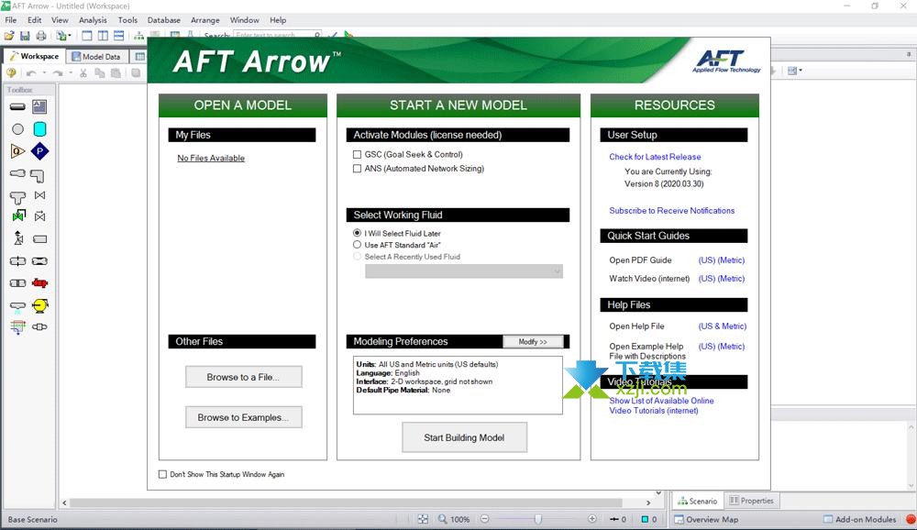
Task: Select the red Heat Exchanger junction
Action: [x=39, y=283]
